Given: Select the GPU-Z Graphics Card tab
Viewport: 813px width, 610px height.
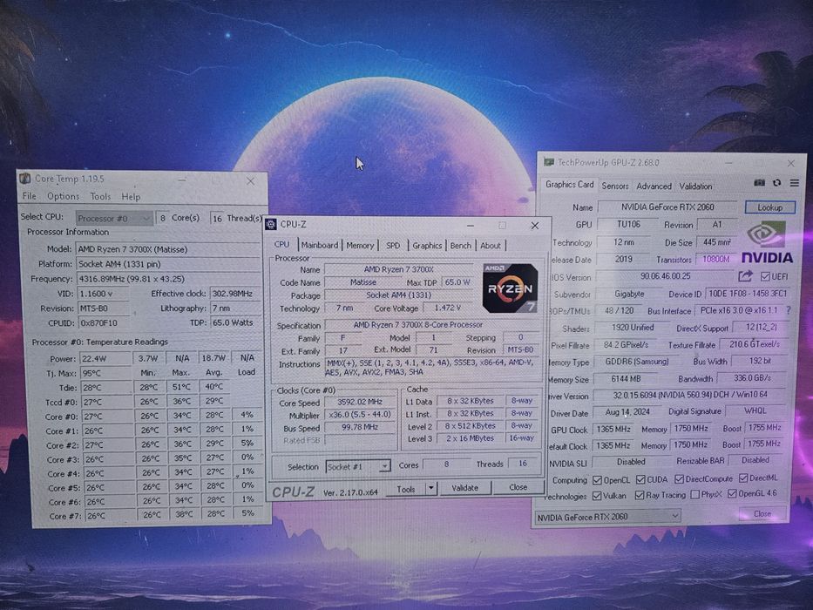Looking at the screenshot, I should pyautogui.click(x=569, y=184).
